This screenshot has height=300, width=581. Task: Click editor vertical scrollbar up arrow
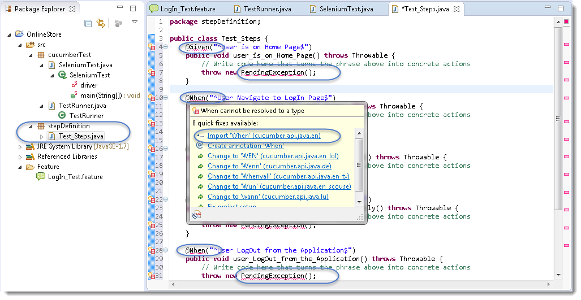(x=558, y=22)
